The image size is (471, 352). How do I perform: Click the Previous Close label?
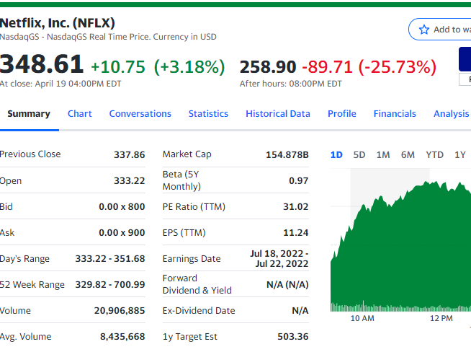click(30, 154)
